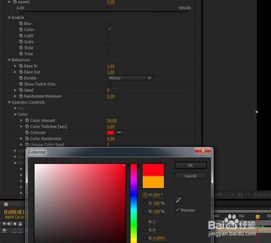Select the eyedropper in Colorize dialog
The image size is (271, 243).
click(x=178, y=200)
